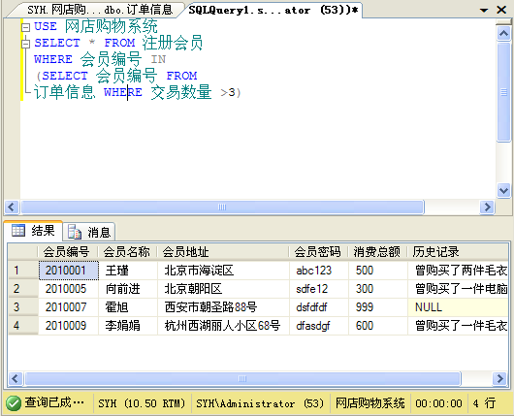Click the name cell 王瑾

point(128,271)
